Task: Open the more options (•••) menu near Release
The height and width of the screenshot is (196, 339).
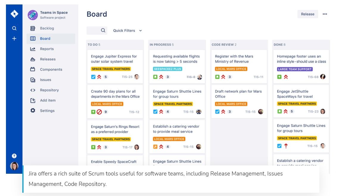Action: [x=325, y=14]
